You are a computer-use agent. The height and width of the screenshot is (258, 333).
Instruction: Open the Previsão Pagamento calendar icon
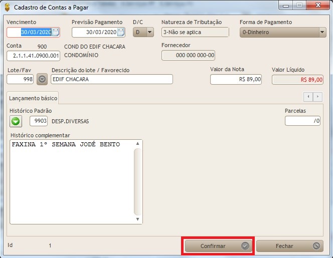(120, 33)
